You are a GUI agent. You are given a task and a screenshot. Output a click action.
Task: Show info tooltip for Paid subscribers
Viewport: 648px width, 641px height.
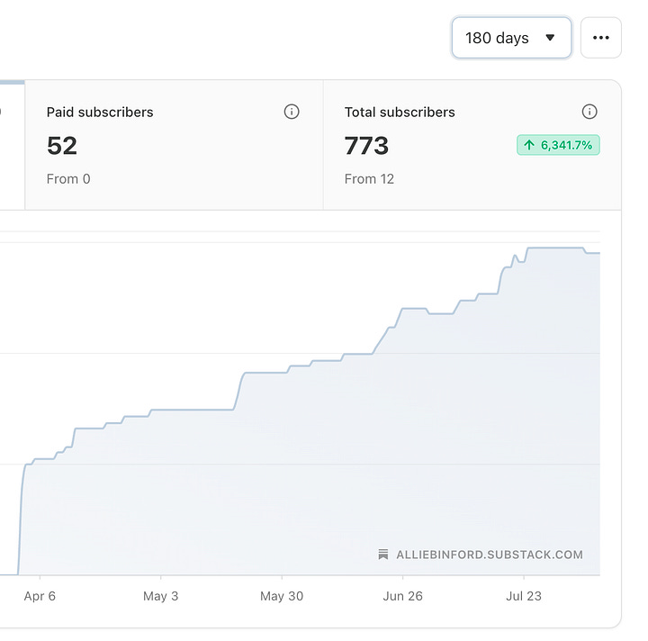(292, 112)
